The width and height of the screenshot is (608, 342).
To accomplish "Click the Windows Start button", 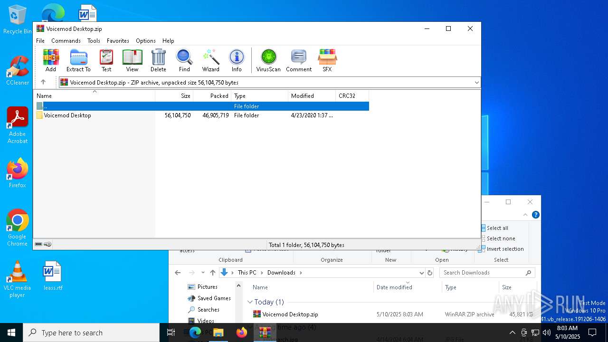I will (11, 332).
